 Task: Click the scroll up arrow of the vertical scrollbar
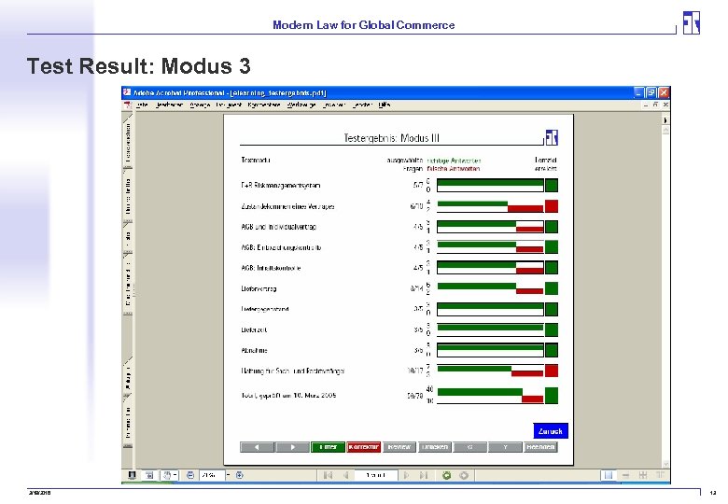pyautogui.click(x=665, y=131)
